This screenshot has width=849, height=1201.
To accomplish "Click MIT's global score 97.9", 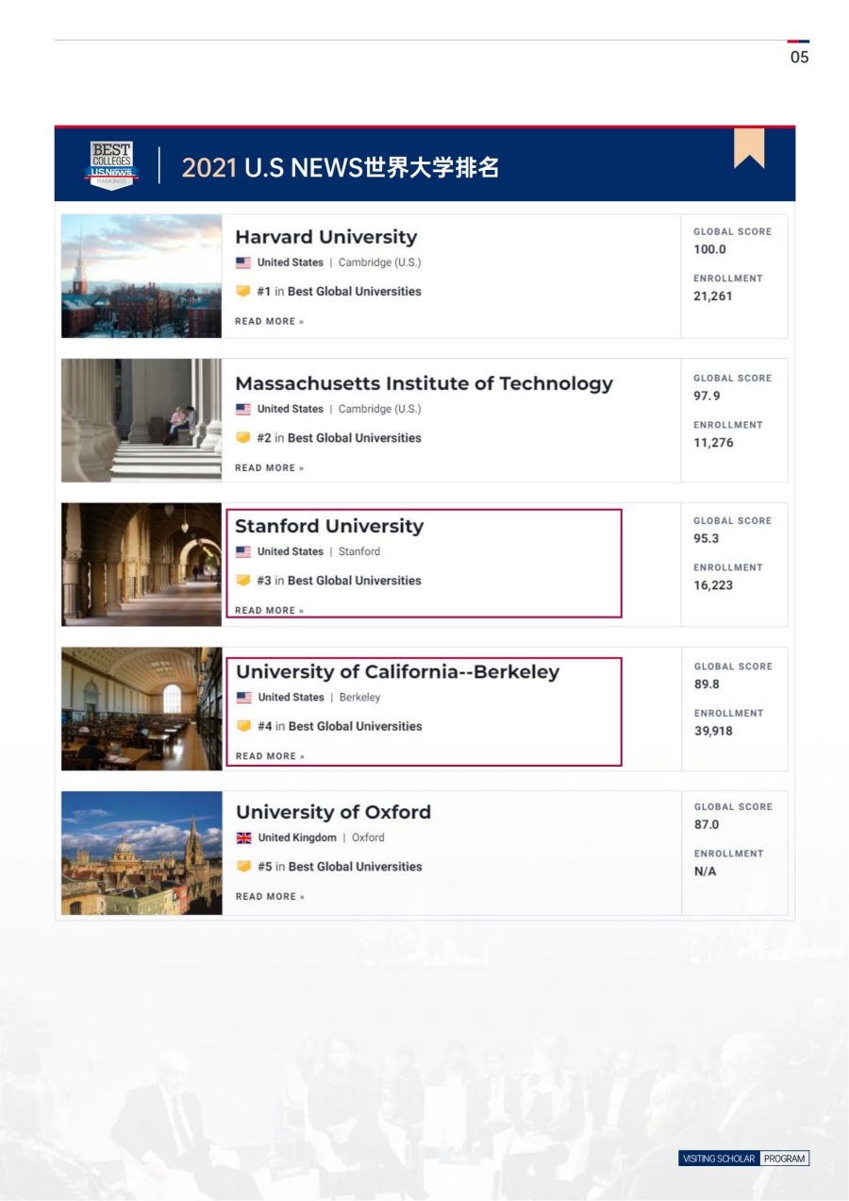I will coord(707,396).
